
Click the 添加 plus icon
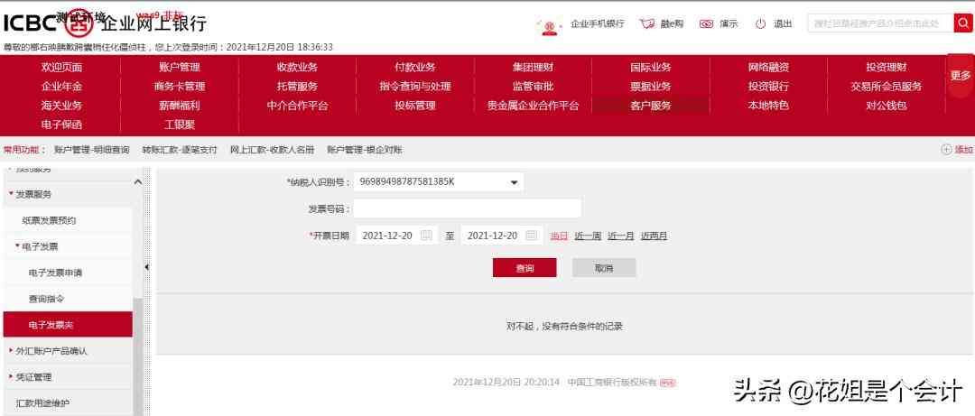point(946,150)
